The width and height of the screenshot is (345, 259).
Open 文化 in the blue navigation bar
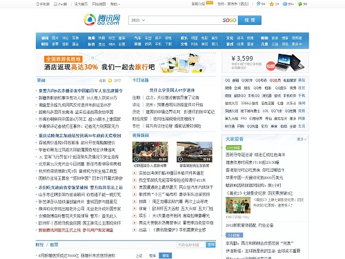point(230,38)
